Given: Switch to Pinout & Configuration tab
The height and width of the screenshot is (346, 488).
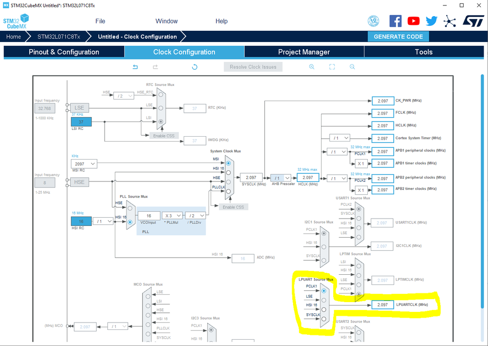Looking at the screenshot, I should 64,52.
